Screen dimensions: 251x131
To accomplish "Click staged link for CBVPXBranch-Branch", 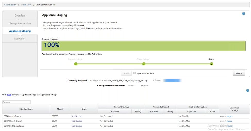I will click(229, 121).
